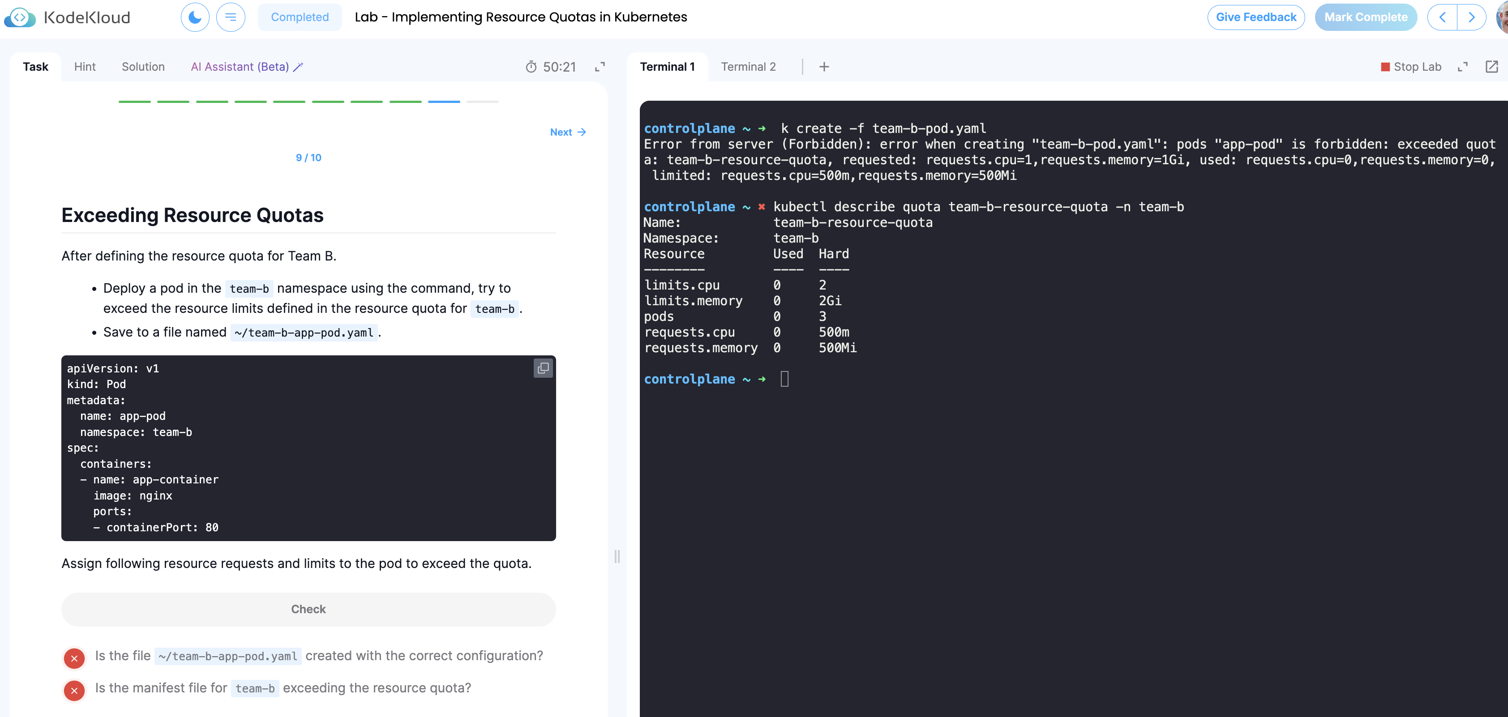Click Give Feedback button
1508x717 pixels.
click(1255, 17)
